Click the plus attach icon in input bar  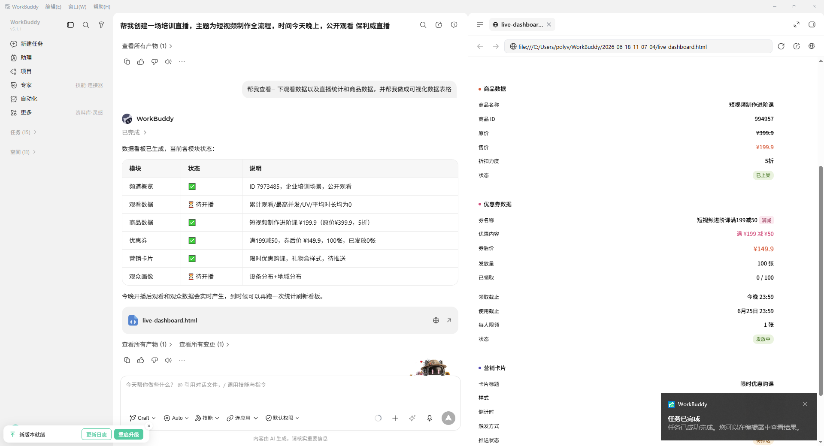[x=395, y=418]
